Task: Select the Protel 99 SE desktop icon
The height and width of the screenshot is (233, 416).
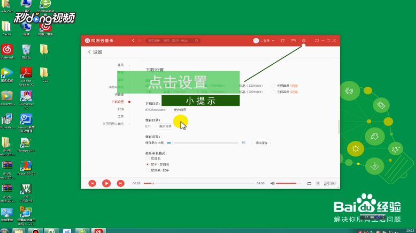Action: pos(26,168)
